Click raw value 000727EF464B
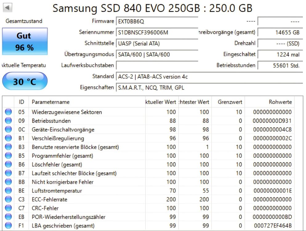 pyautogui.click(x=273, y=226)
